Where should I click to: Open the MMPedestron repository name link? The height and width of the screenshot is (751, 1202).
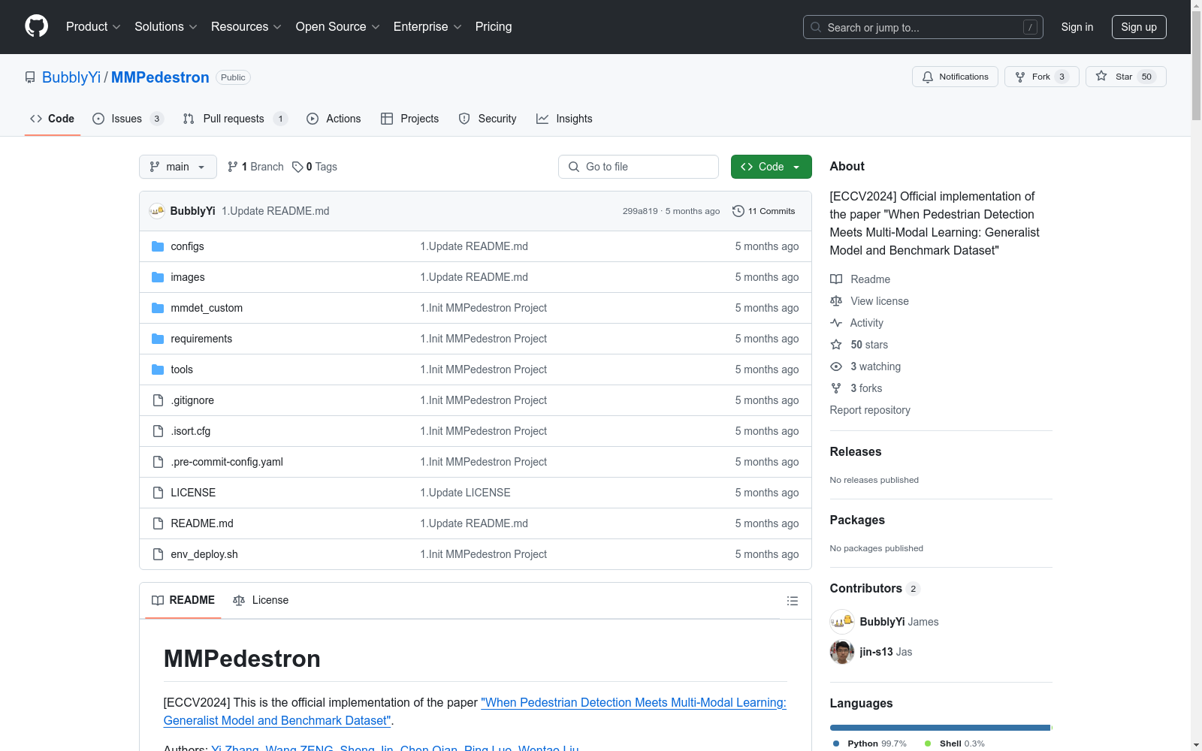click(x=160, y=77)
